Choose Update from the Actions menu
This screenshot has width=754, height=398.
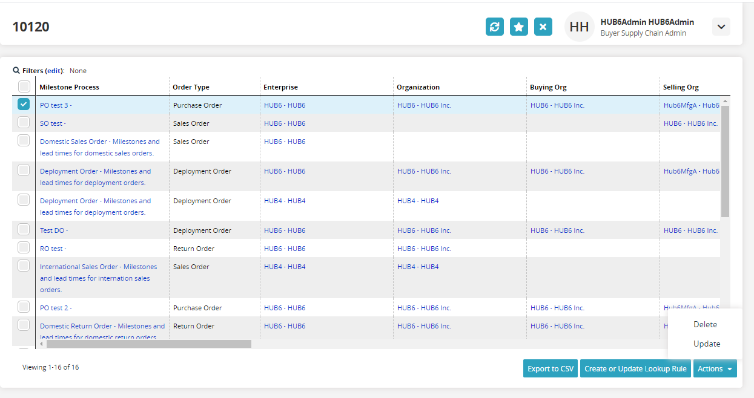[706, 344]
